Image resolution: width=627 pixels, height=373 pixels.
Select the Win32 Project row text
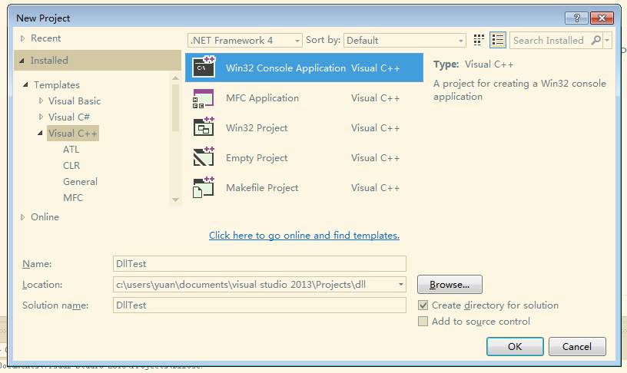tap(257, 128)
